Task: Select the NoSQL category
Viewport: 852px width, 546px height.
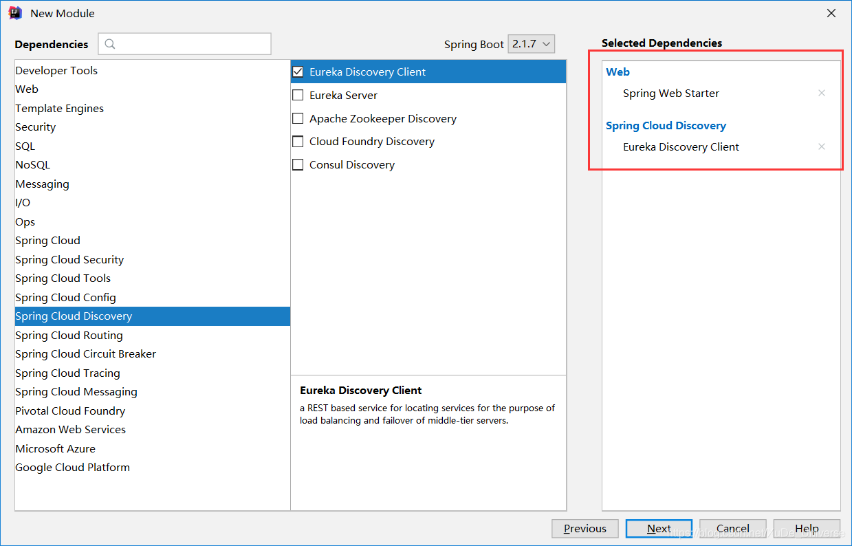Action: pos(153,164)
